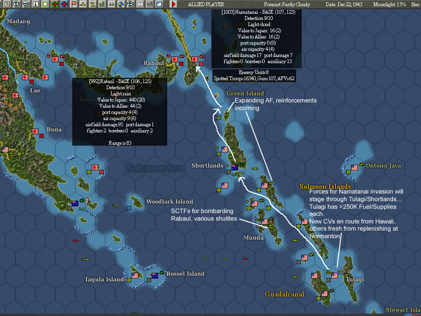Click the 'Solomon Sea' map label
The height and width of the screenshot is (316, 421).
[155, 168]
